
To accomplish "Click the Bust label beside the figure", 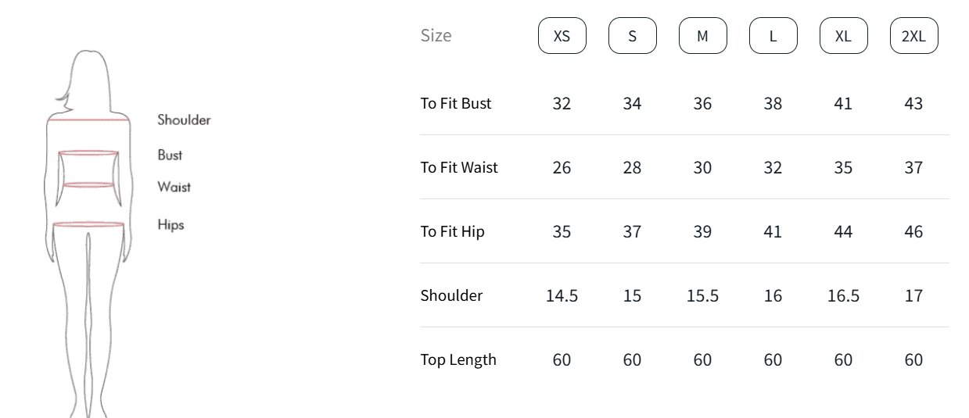I will 170,155.
